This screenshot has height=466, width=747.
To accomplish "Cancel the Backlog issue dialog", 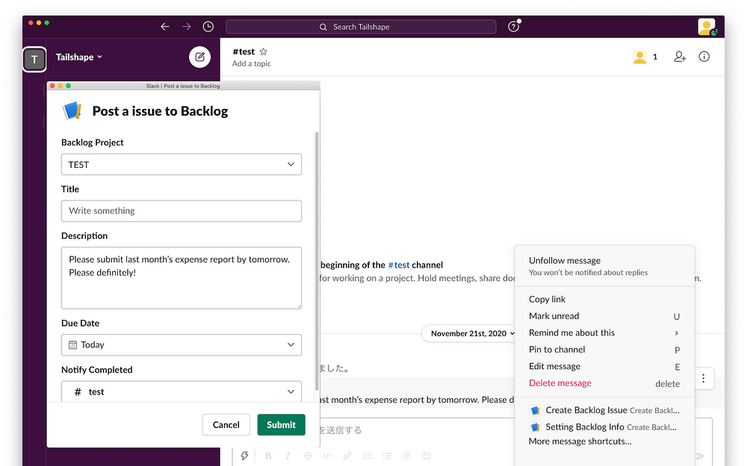I will click(x=226, y=425).
